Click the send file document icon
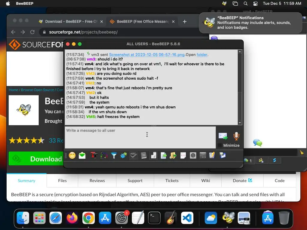307x230 pixels. tap(163, 155)
